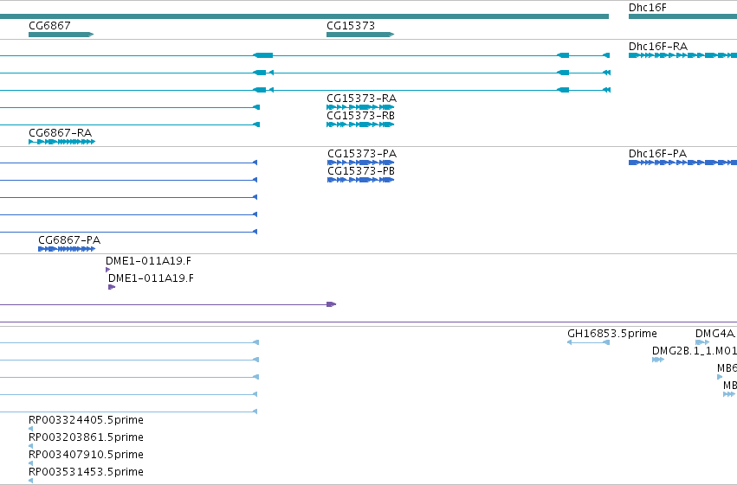The height and width of the screenshot is (485, 737).
Task: Select the CG15373-PA blue CDS glyph
Action: (x=360, y=163)
